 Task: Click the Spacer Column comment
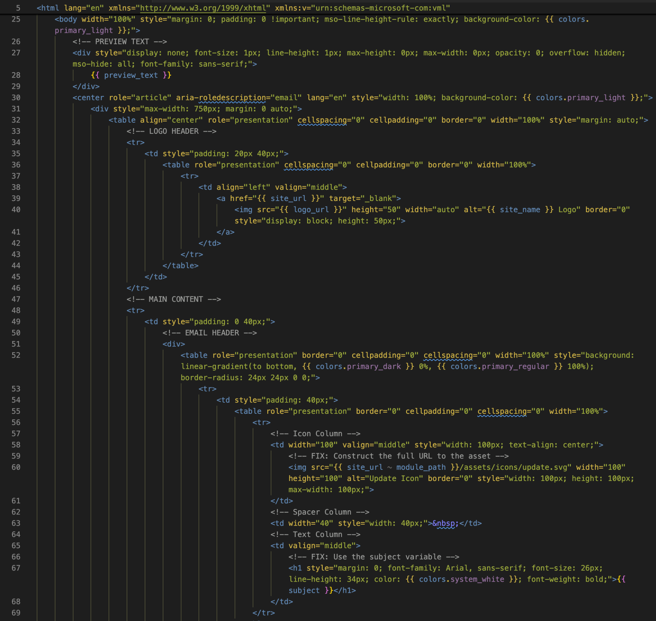coord(320,512)
